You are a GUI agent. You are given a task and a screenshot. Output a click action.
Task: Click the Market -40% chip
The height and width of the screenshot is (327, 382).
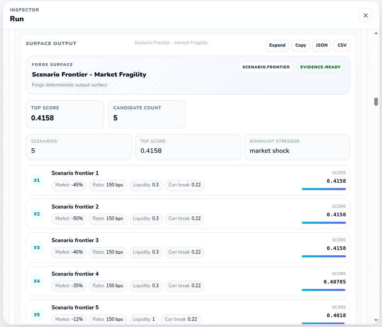click(x=69, y=252)
